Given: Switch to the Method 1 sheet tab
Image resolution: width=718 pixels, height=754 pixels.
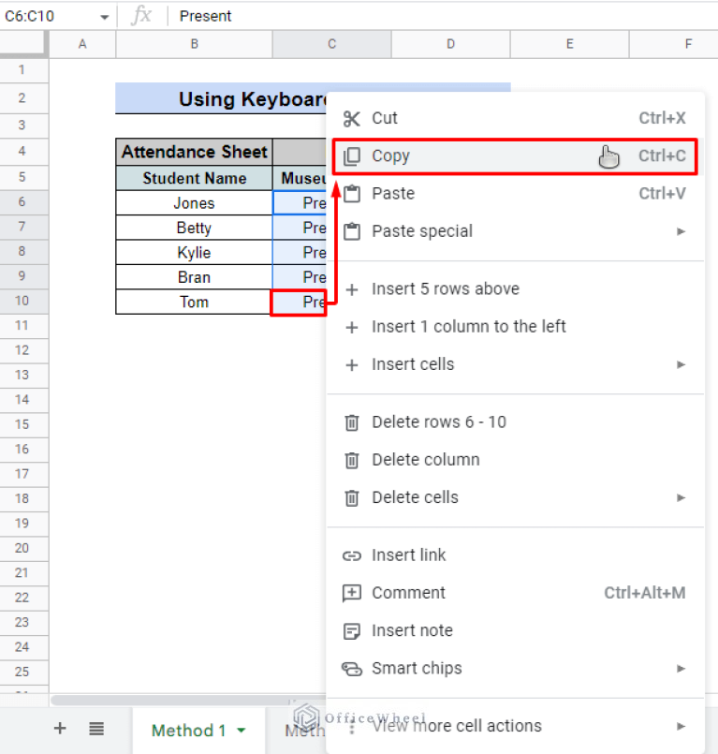Looking at the screenshot, I should point(187,729).
